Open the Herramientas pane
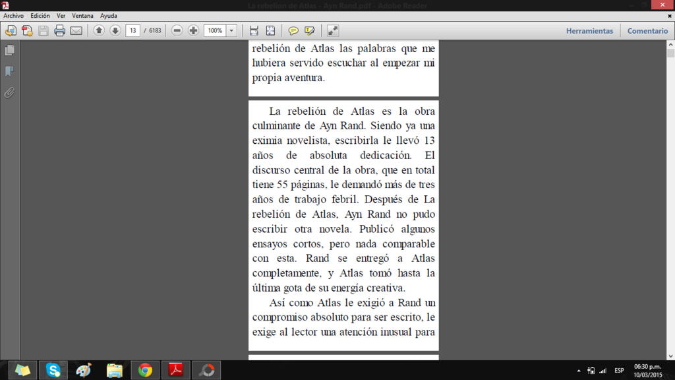 tap(589, 31)
